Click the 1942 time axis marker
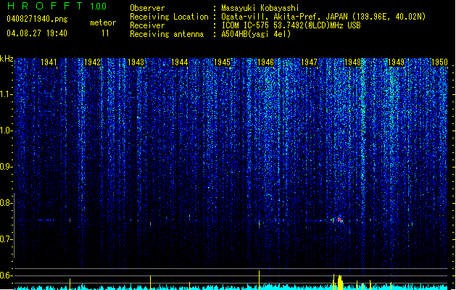456x290 pixels. (92, 62)
